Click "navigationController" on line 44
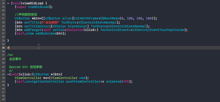 [x=45, y=82]
